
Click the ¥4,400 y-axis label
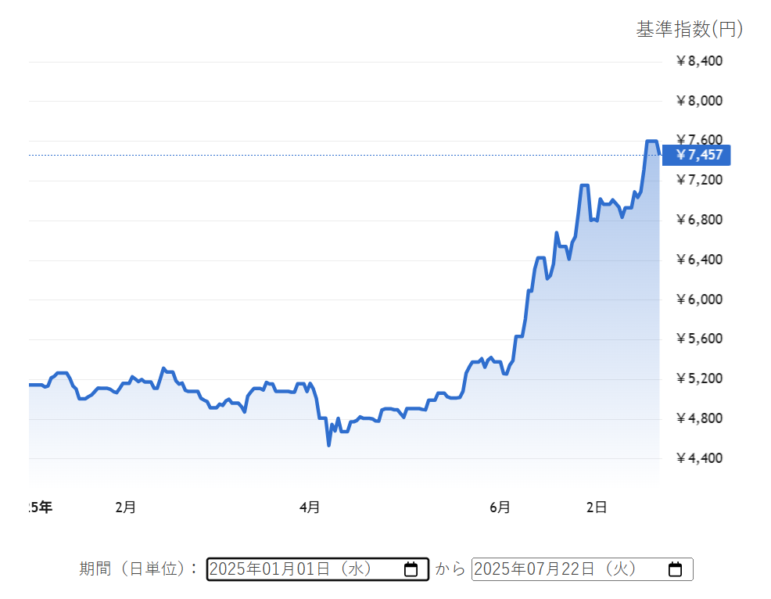[699, 458]
